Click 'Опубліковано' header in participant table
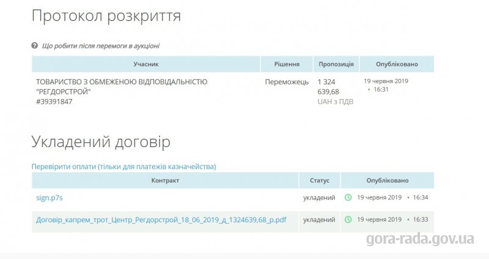This screenshot has height=259, width=489. pos(397,64)
